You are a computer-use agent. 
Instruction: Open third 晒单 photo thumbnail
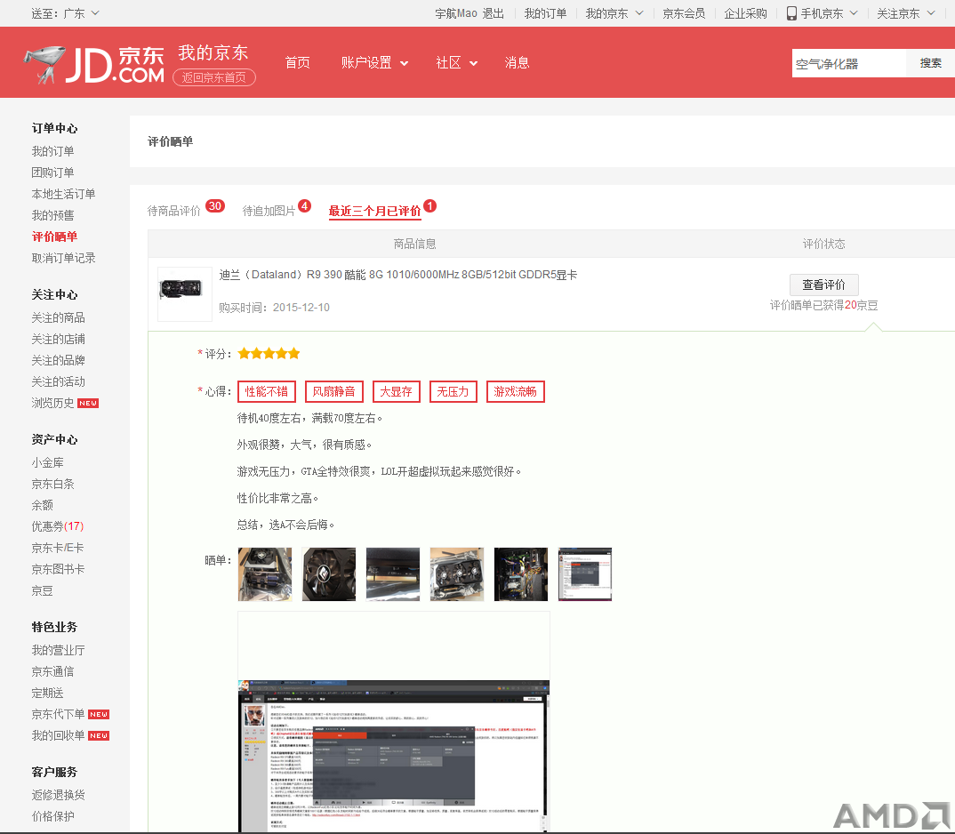pos(393,573)
